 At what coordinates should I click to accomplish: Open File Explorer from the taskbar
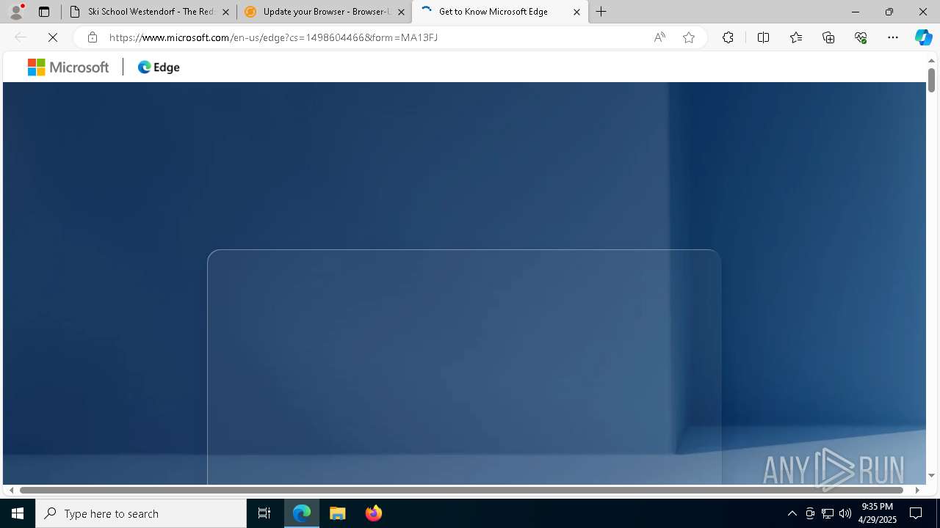(x=338, y=513)
